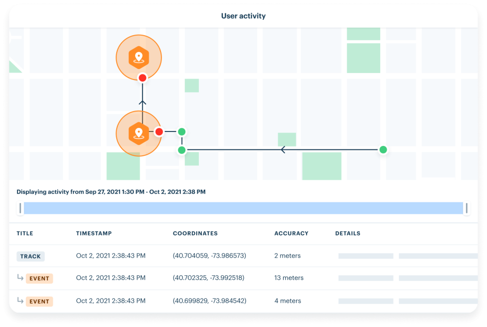This screenshot has height=327, width=487.
Task: Click the upper geofence pin icon on map
Action: pyautogui.click(x=139, y=58)
